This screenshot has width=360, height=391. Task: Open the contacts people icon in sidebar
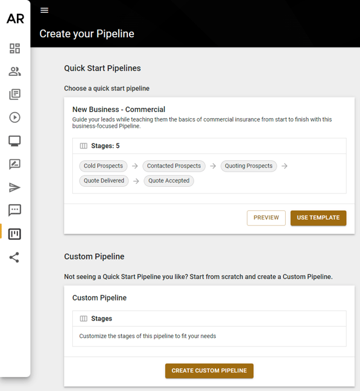coord(14,72)
